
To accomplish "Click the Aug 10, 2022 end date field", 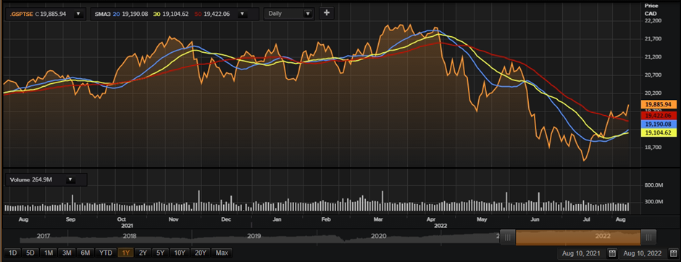I will [643, 253].
